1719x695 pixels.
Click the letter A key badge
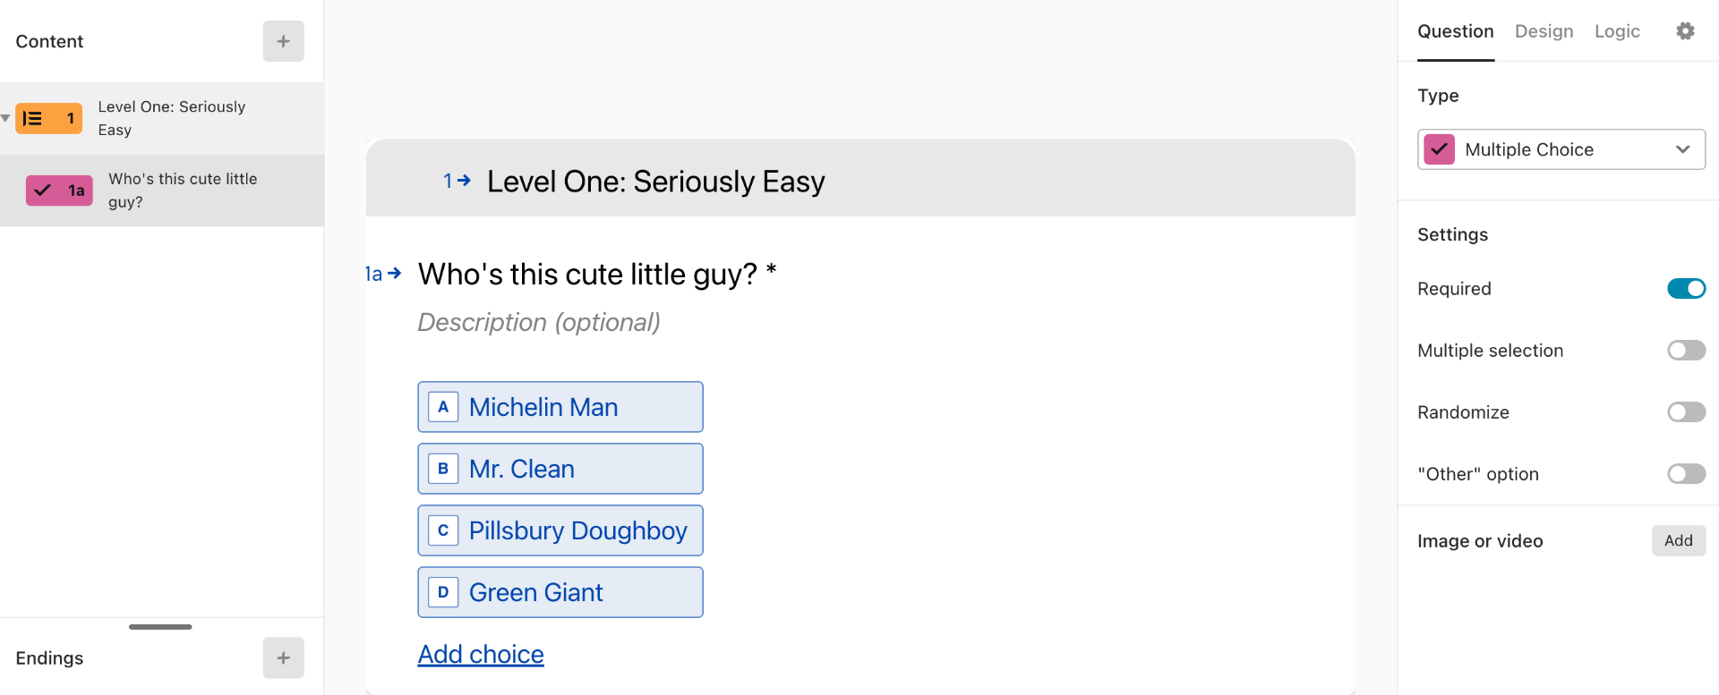coord(443,407)
